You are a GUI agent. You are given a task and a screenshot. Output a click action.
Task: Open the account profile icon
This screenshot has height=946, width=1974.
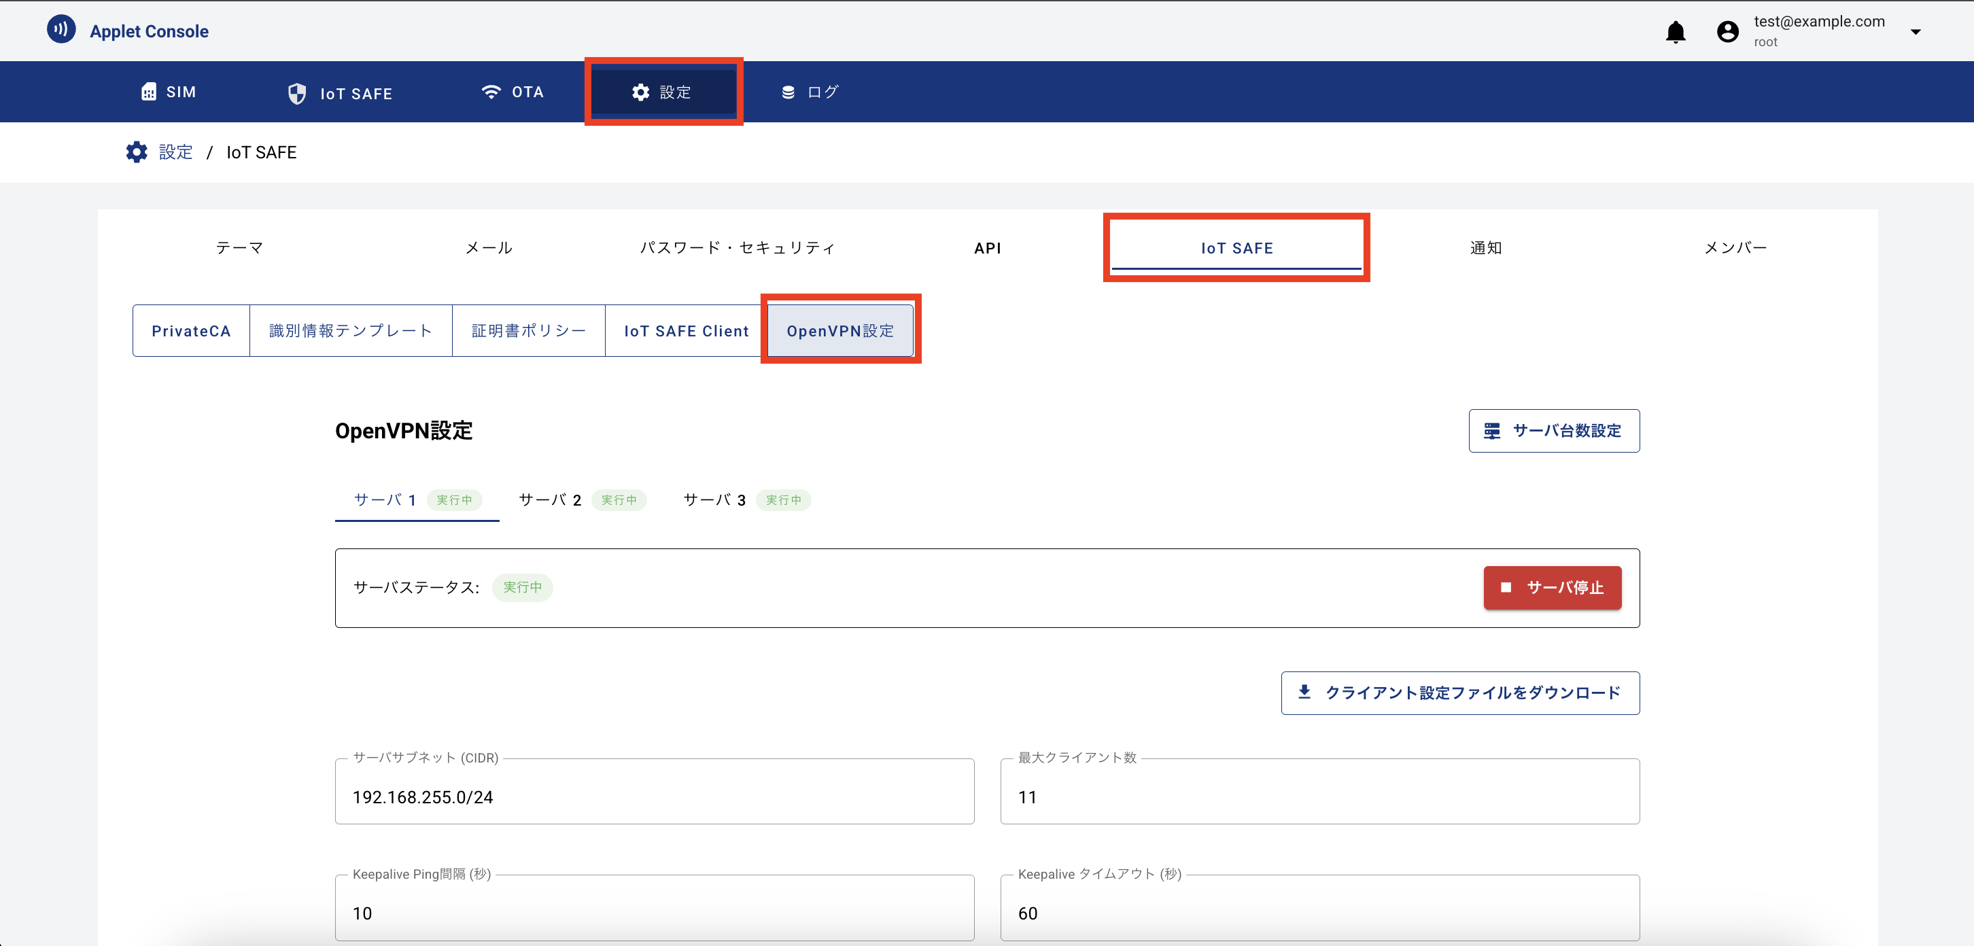point(1727,31)
